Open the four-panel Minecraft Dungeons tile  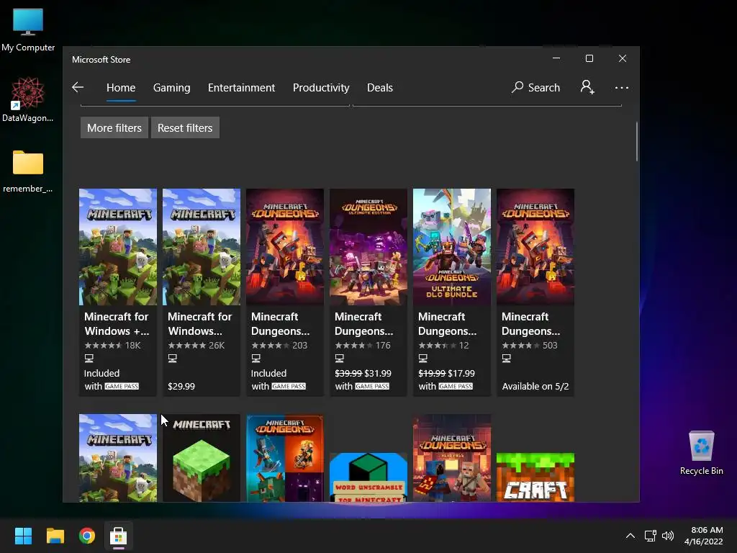tap(285, 458)
